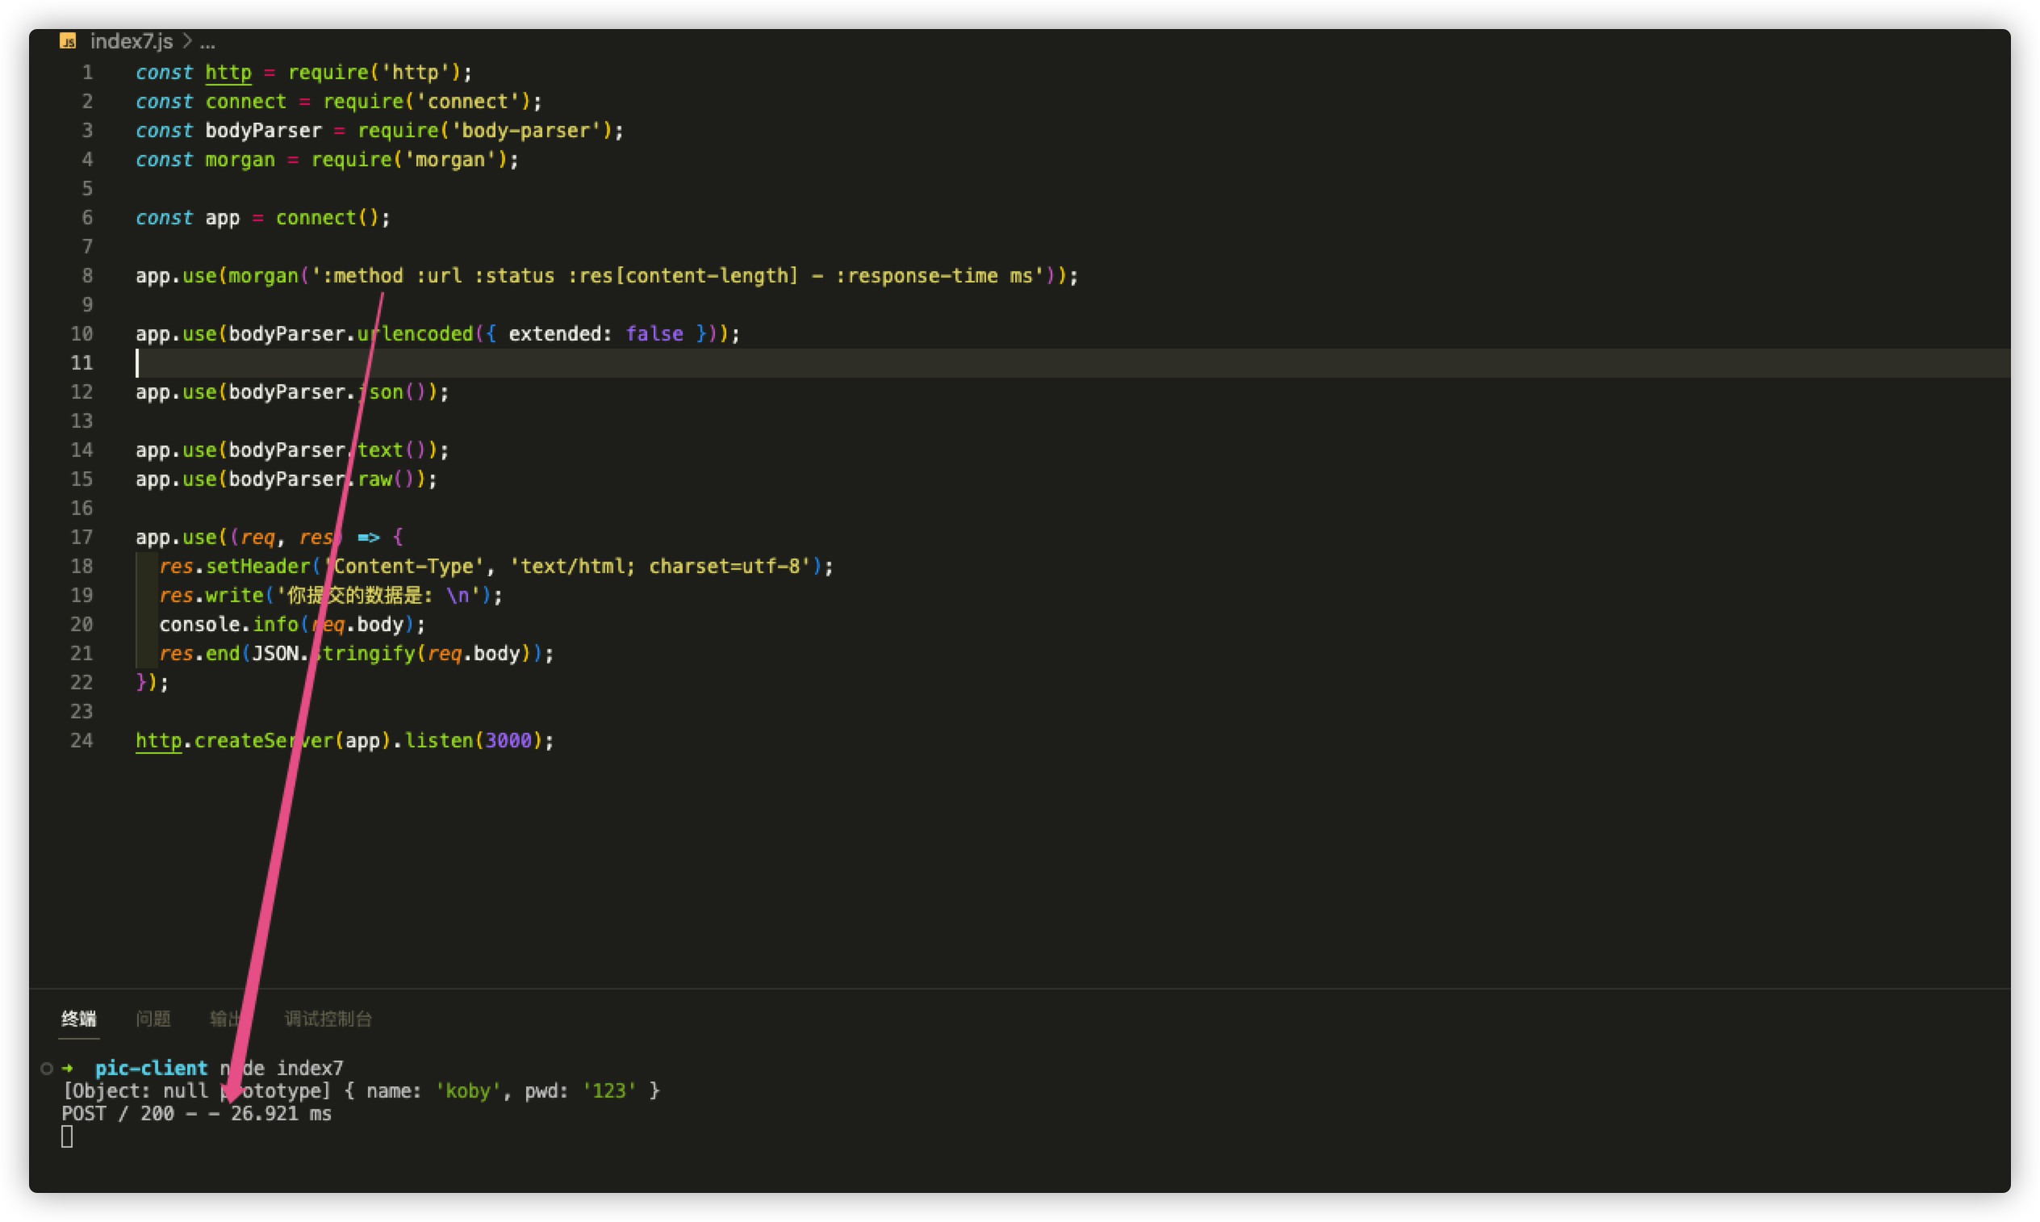Click createServer on line 24
2040x1222 pixels.
pos(263,740)
